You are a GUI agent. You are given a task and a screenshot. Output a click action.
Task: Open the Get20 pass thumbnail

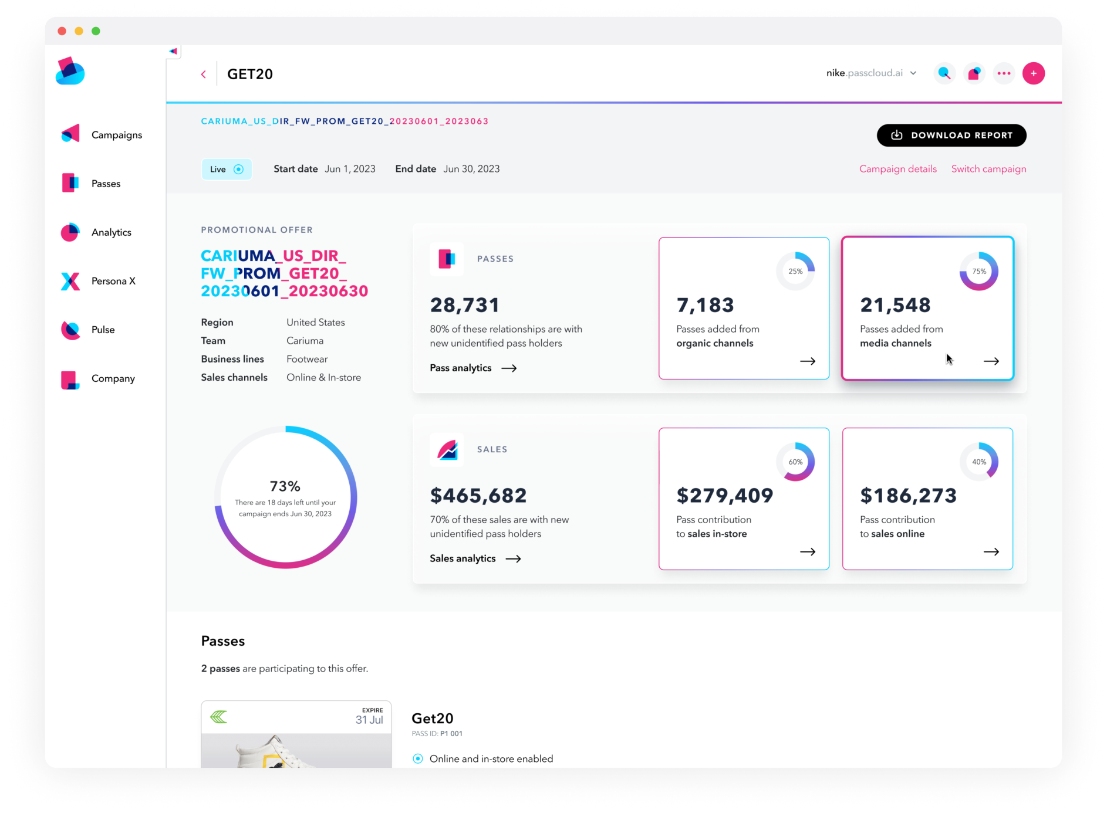pos(296,734)
